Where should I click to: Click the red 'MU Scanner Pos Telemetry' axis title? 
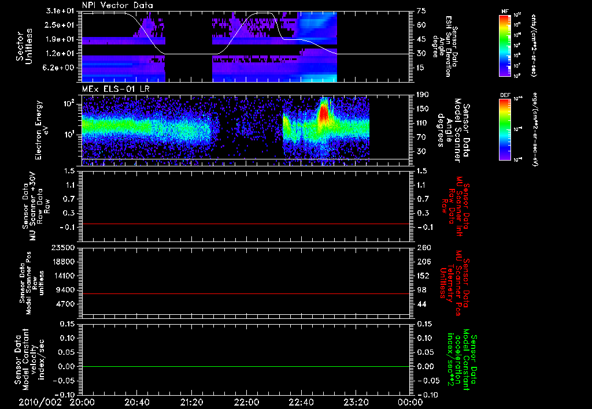(455, 283)
